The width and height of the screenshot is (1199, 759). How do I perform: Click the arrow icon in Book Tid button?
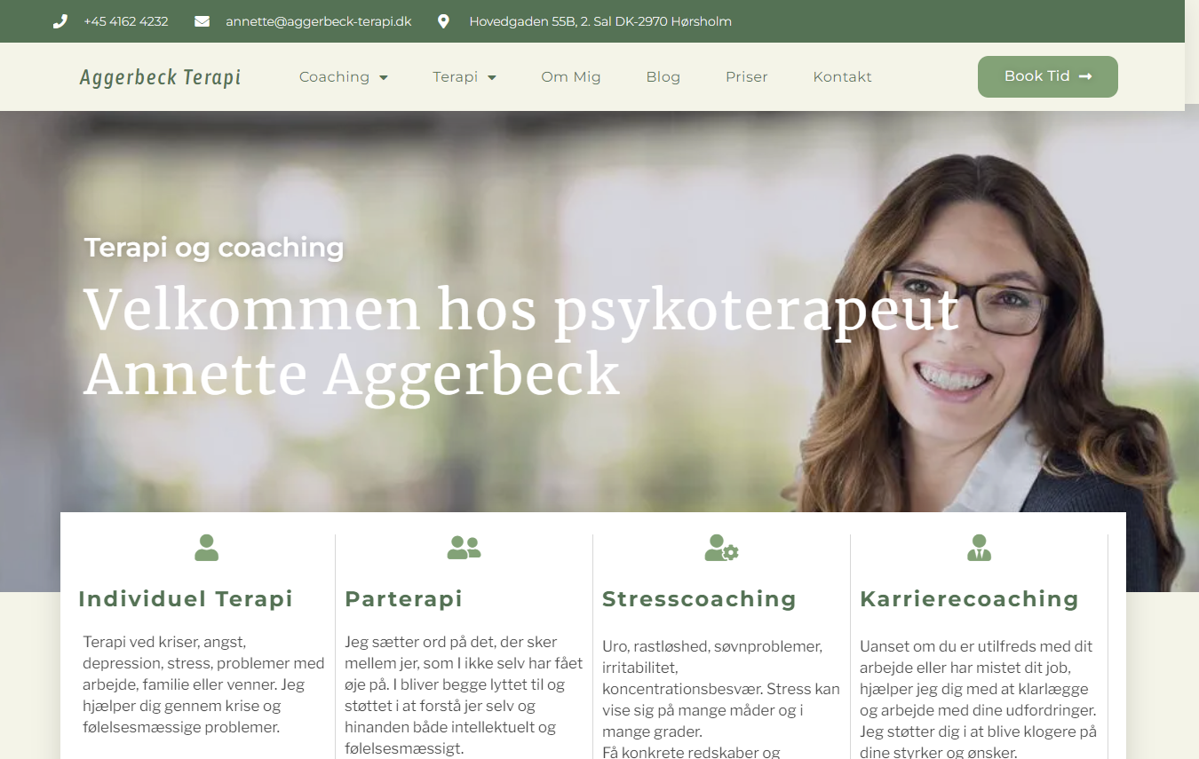(1085, 76)
